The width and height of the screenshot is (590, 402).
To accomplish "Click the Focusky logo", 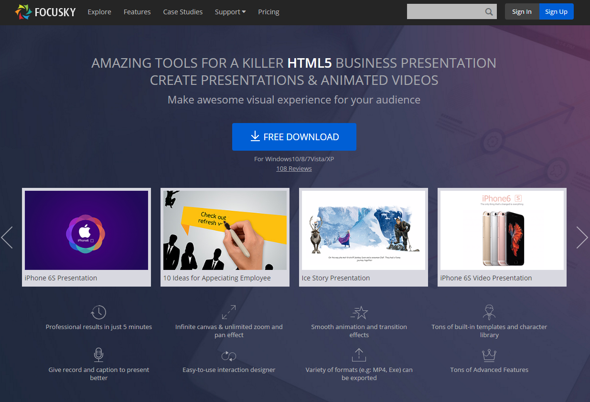I will point(45,12).
